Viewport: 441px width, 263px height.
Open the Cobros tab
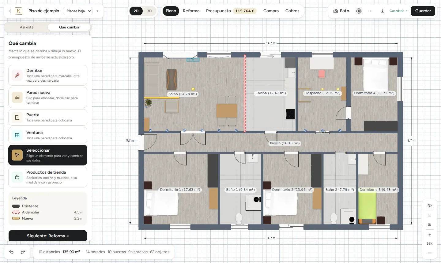pos(292,11)
